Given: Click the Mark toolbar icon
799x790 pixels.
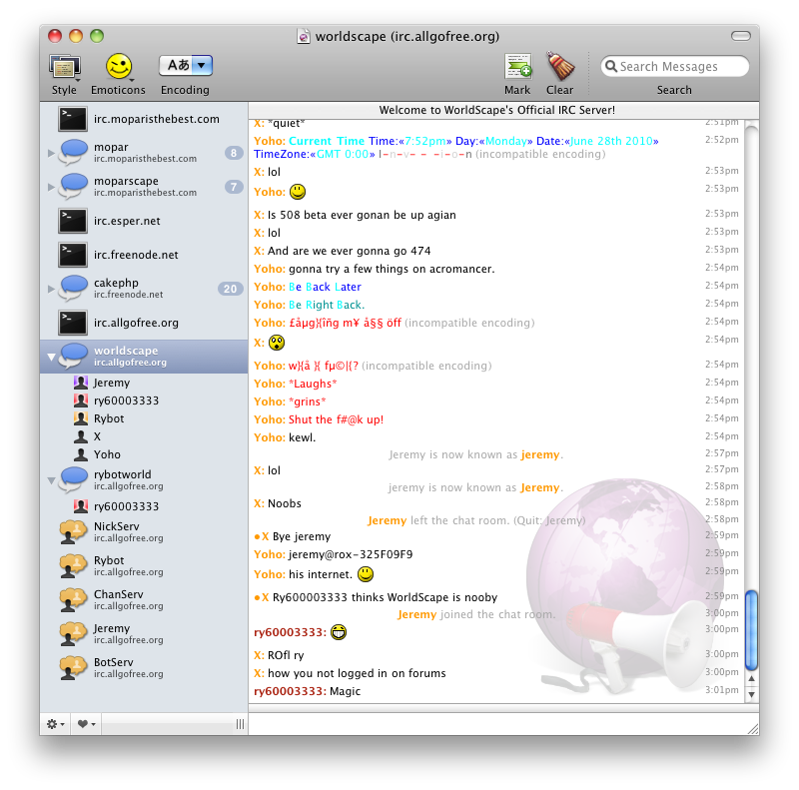Looking at the screenshot, I should pyautogui.click(x=517, y=67).
